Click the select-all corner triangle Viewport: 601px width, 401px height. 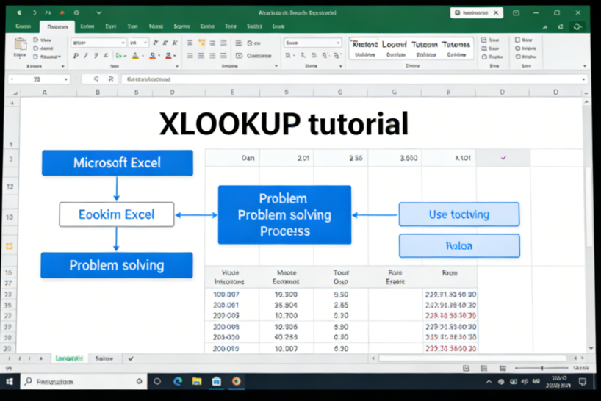[15, 93]
